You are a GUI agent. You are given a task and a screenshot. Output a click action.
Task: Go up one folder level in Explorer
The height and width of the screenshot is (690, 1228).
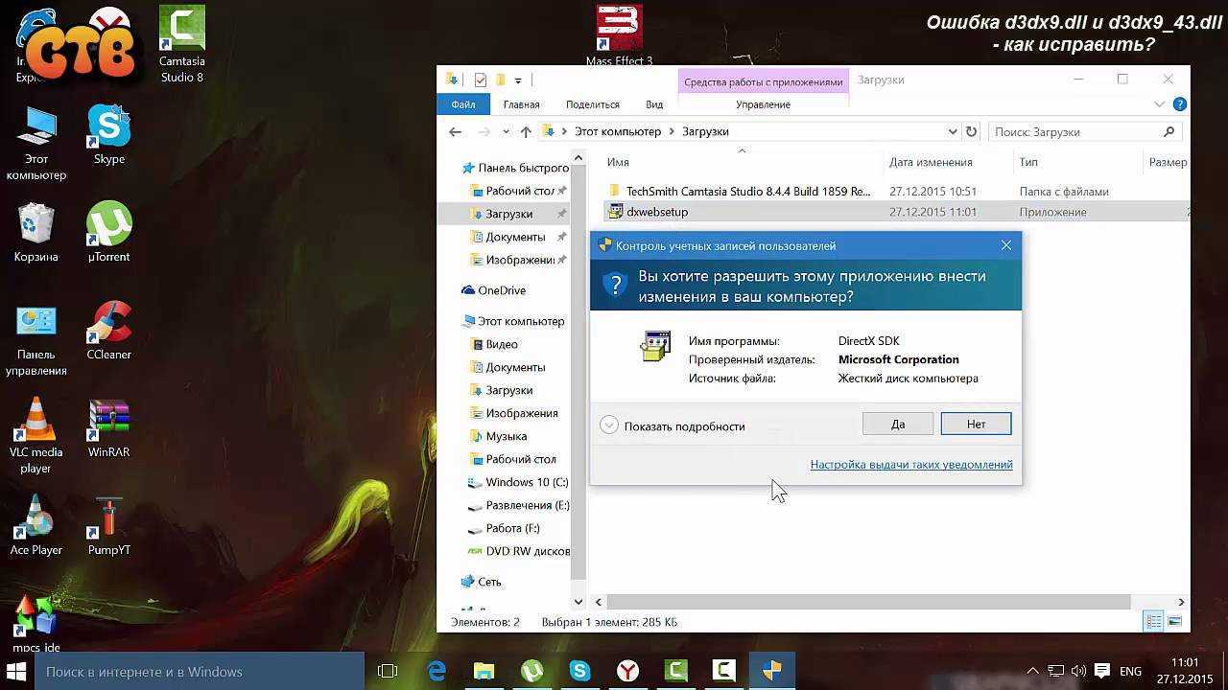(526, 131)
